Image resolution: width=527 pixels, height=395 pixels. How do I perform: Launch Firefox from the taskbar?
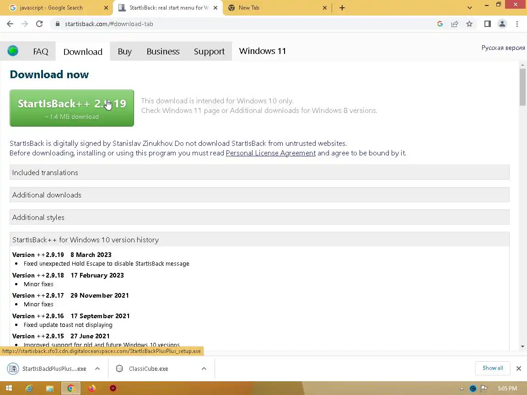point(92,388)
